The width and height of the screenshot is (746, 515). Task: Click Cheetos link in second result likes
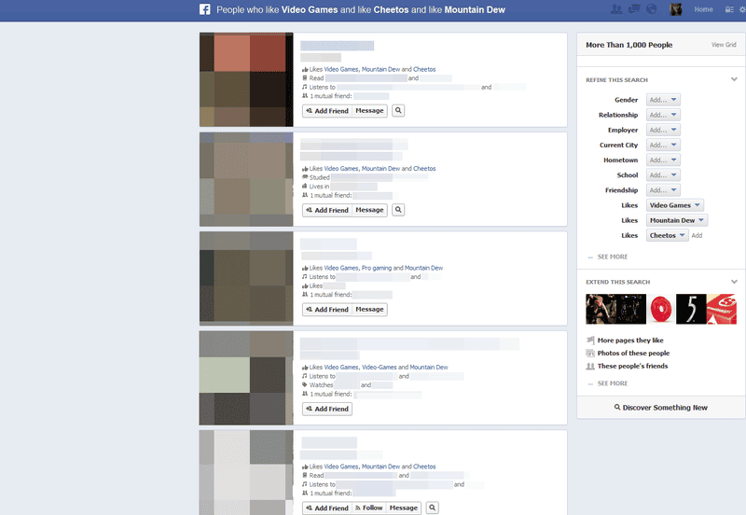pos(424,169)
